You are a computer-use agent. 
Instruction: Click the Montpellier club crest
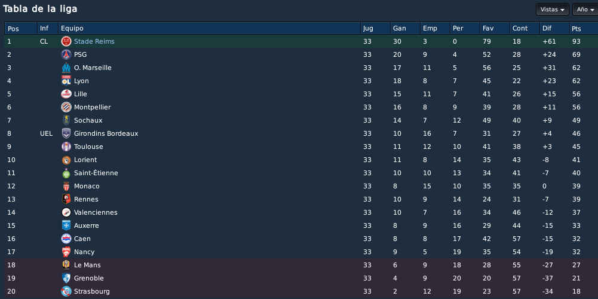(66, 107)
